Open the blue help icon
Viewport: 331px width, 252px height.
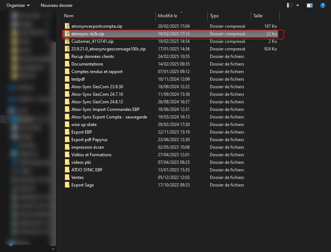pyautogui.click(x=323, y=5)
